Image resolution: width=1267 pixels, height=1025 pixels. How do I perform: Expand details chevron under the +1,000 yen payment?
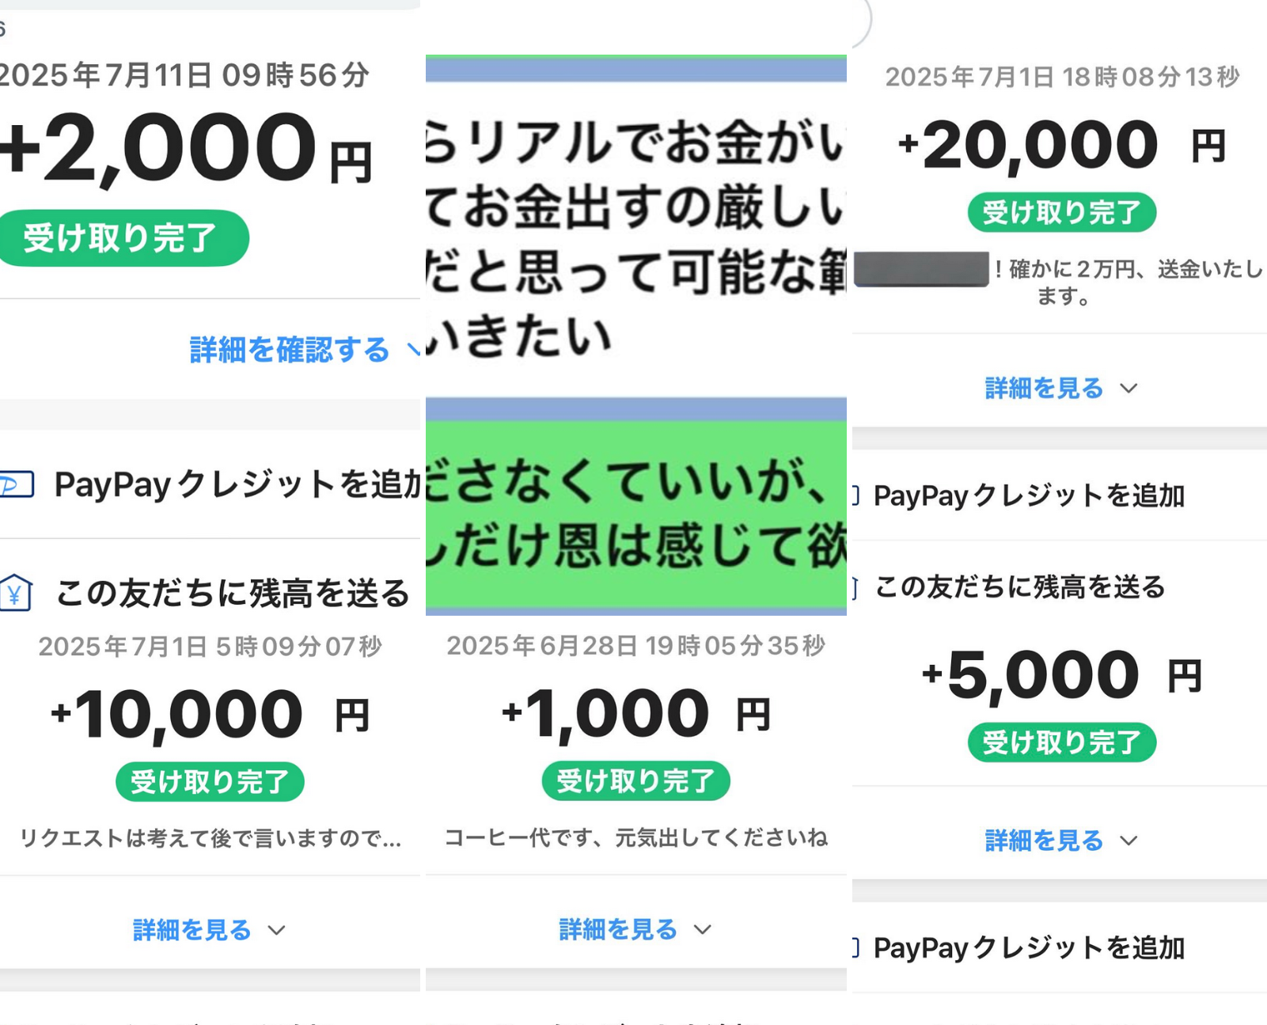(703, 929)
